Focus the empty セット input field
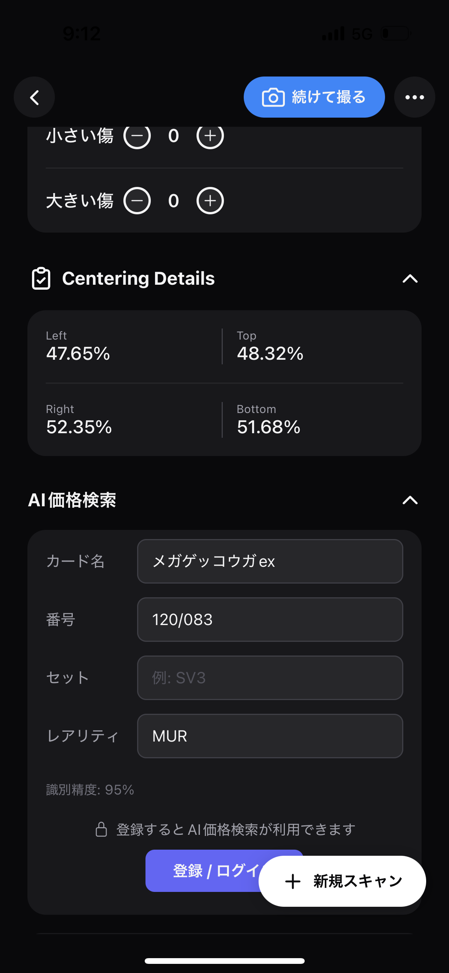This screenshot has width=449, height=973. click(270, 678)
